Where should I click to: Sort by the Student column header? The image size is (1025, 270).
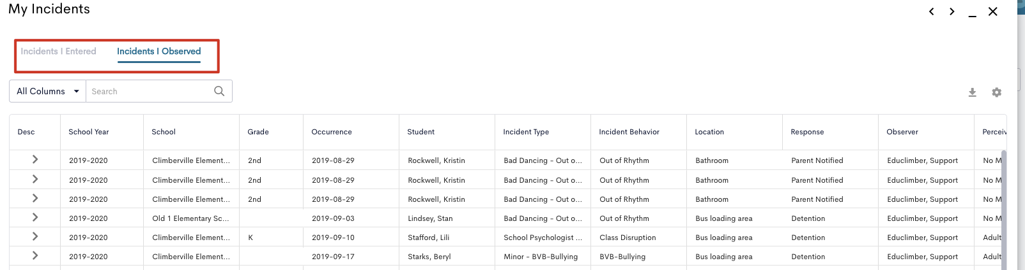pos(420,132)
